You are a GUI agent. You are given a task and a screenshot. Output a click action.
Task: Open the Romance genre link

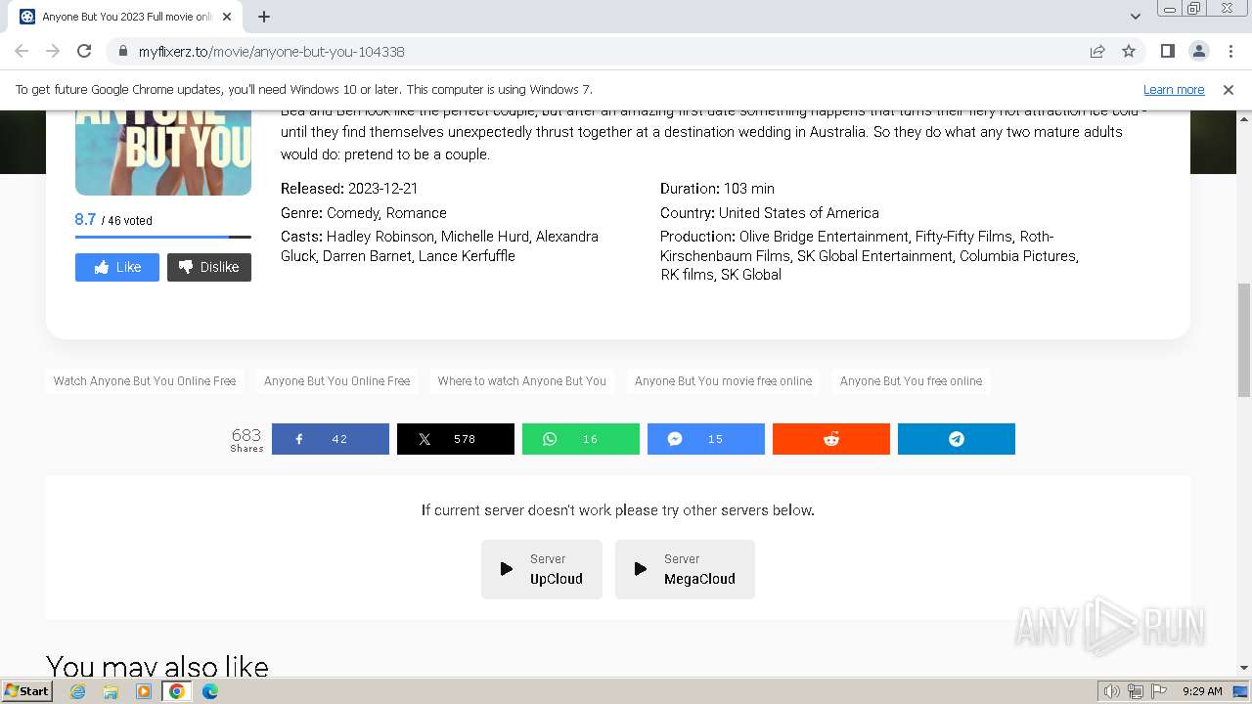(x=417, y=213)
